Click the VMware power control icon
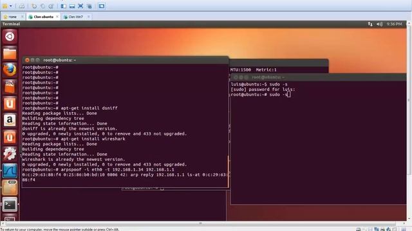 tap(5, 6)
